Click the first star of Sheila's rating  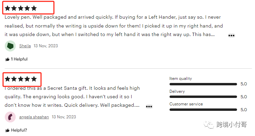(7, 8)
